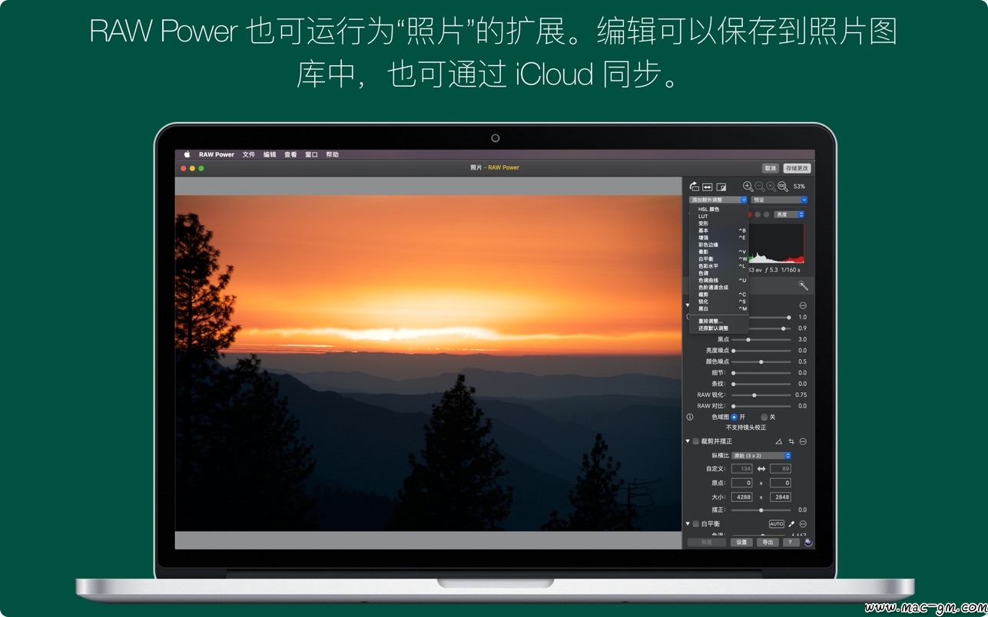Click the info icon beside 色域图

690,417
